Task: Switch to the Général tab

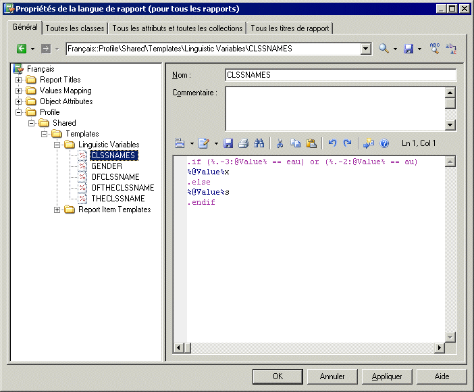Action: tap(25, 27)
